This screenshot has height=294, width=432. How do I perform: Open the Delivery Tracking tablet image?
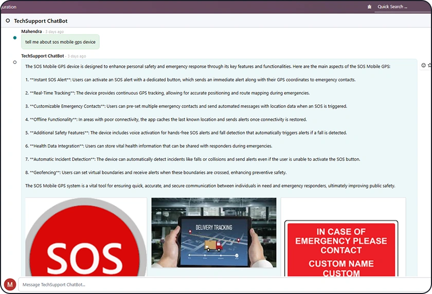click(x=214, y=233)
